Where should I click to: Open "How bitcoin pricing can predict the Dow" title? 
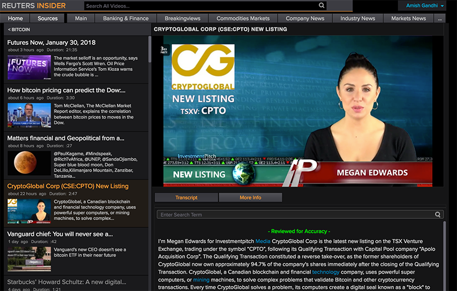pyautogui.click(x=66, y=90)
